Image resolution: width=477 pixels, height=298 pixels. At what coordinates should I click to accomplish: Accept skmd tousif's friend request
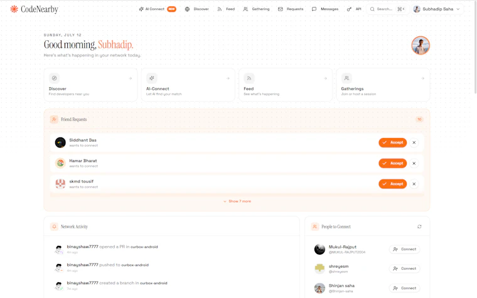(x=392, y=184)
